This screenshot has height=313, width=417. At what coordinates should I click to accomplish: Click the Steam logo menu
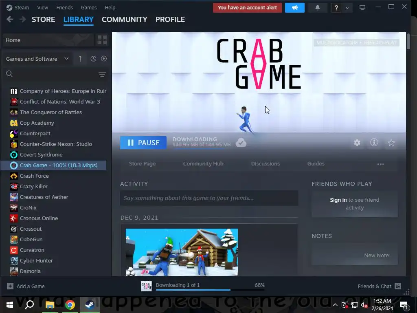click(x=18, y=7)
